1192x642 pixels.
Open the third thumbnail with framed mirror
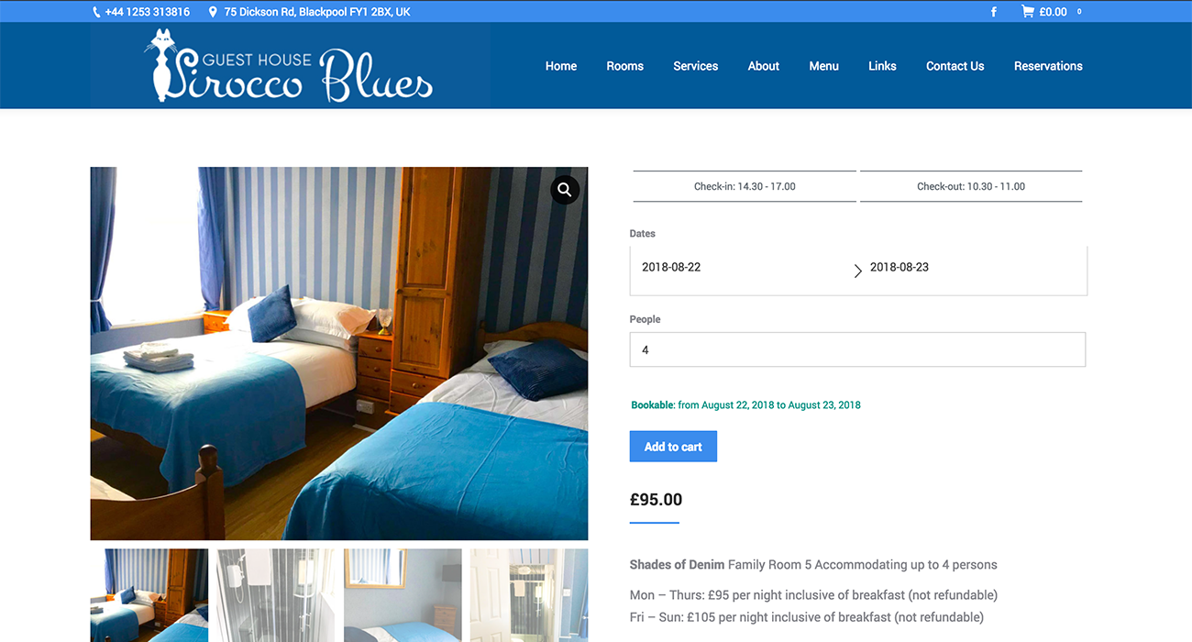click(403, 595)
